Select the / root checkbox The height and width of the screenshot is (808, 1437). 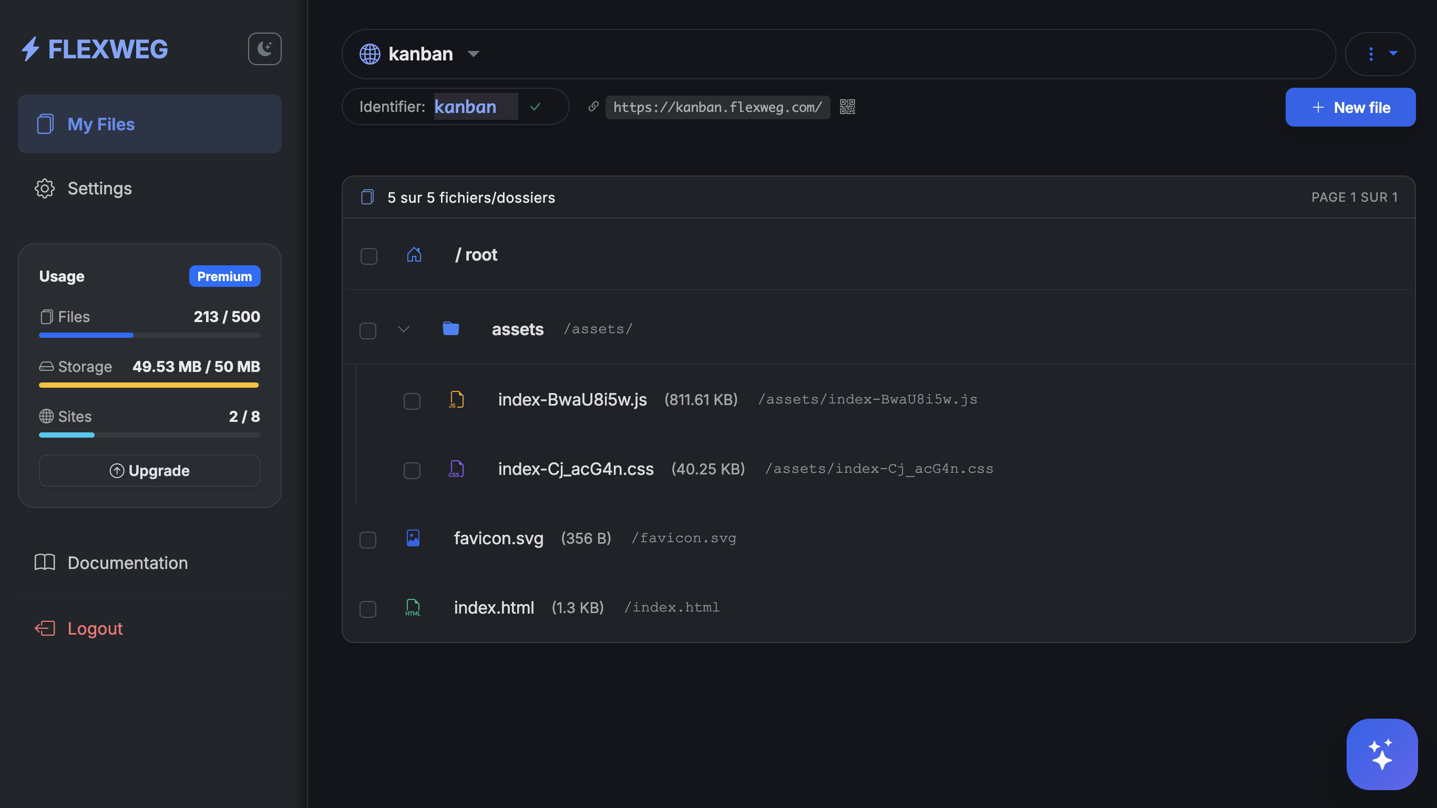click(369, 256)
